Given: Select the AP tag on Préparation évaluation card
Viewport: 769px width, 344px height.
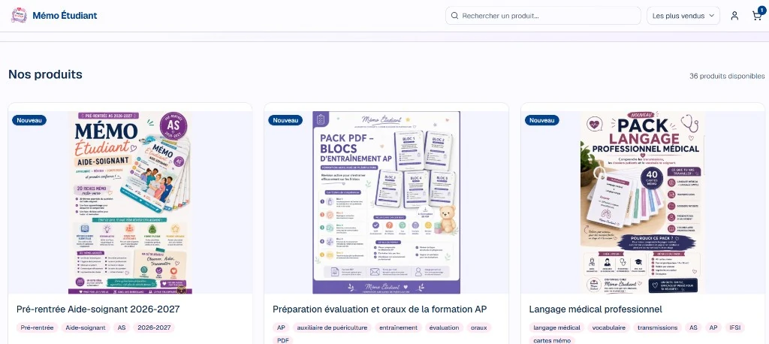Looking at the screenshot, I should tap(281, 327).
